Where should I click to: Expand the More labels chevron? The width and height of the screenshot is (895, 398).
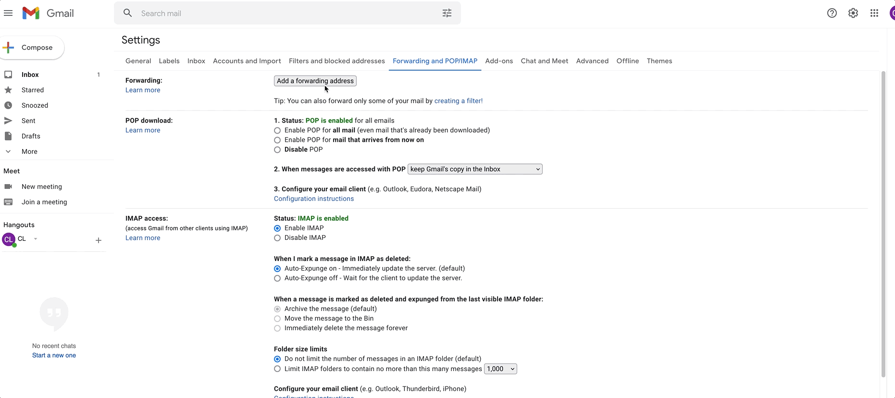click(x=8, y=151)
